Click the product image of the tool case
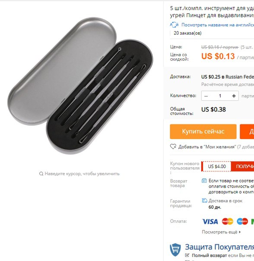 pos(80,86)
